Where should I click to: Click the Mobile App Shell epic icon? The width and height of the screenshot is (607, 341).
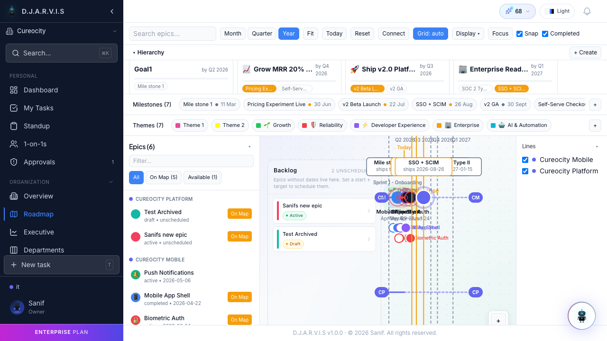click(136, 297)
